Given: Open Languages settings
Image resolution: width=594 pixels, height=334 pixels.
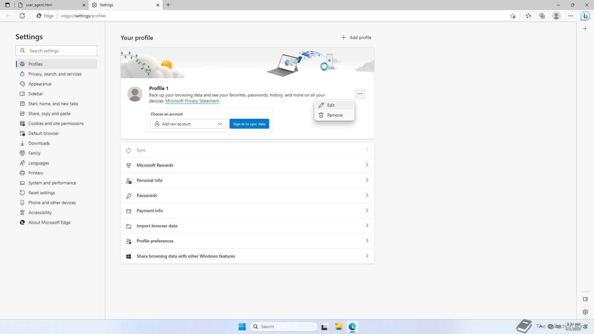Looking at the screenshot, I should (56, 163).
